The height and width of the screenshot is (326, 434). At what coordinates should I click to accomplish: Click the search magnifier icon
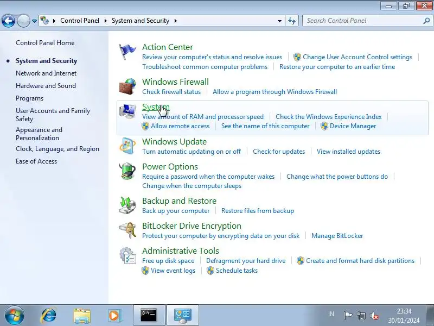(x=426, y=21)
